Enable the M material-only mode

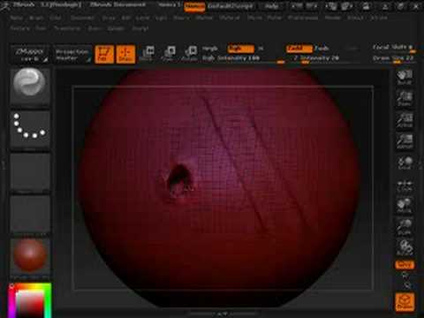pos(261,49)
